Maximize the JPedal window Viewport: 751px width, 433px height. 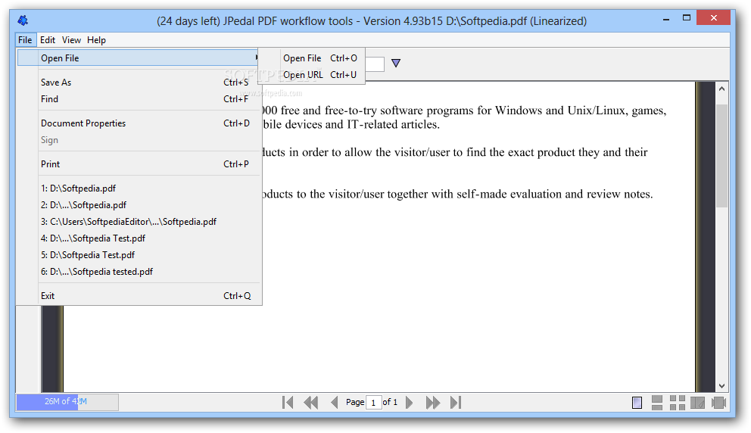coord(687,18)
